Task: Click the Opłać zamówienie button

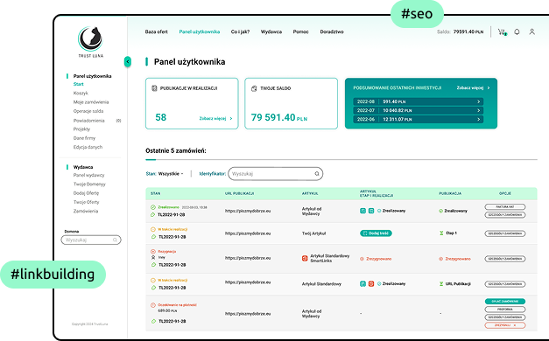Action: click(505, 301)
